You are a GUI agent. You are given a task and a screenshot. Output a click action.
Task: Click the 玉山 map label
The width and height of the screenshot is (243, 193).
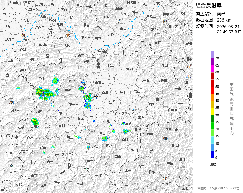[178, 88]
